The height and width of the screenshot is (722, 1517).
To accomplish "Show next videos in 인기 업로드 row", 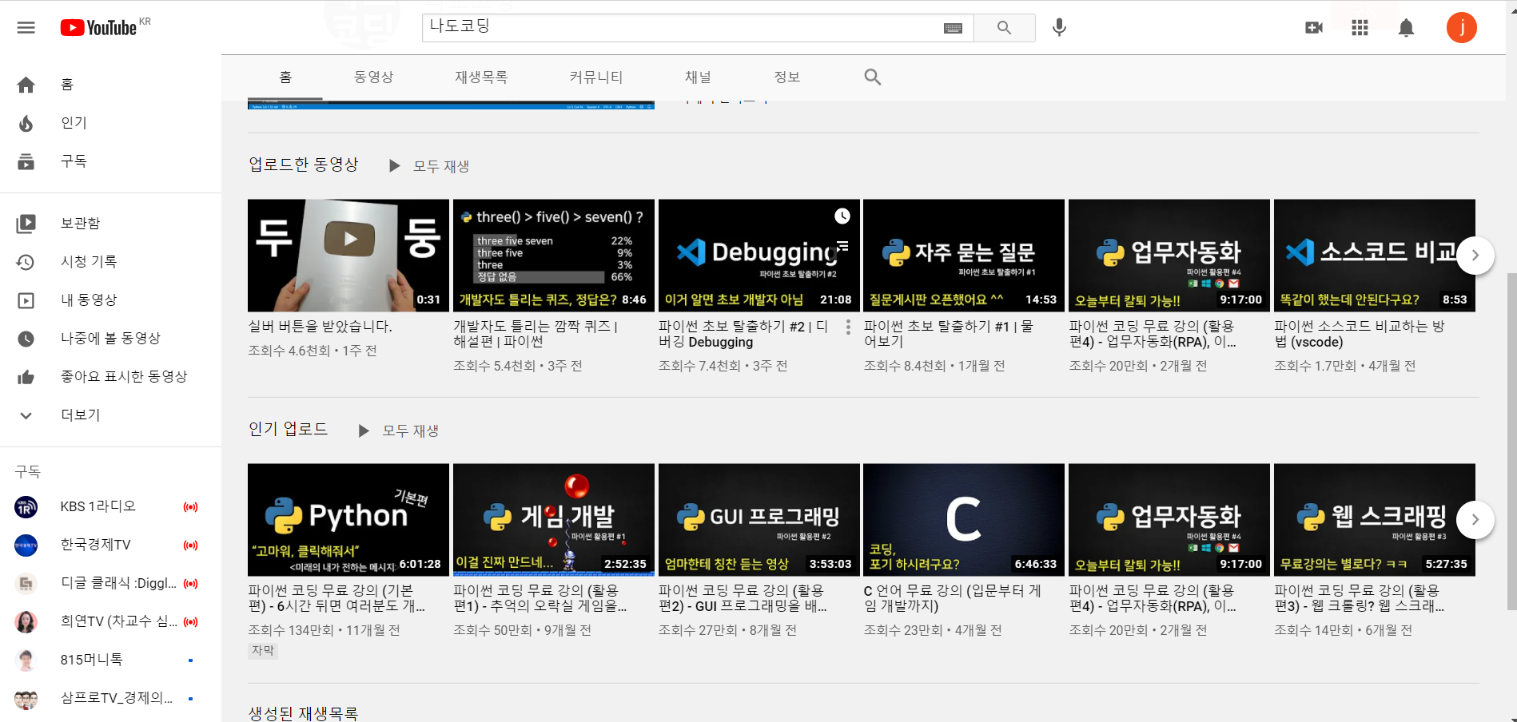I will [x=1475, y=520].
